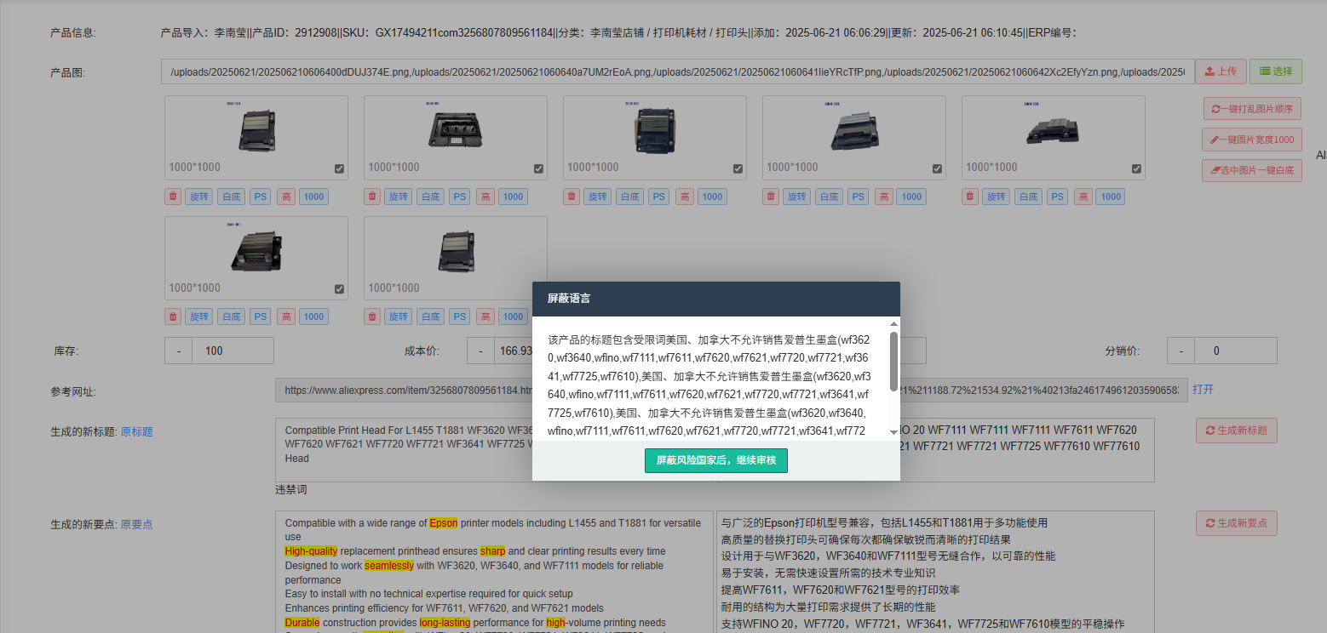Image resolution: width=1327 pixels, height=633 pixels.
Task: Click 一键图片宽度1000 button
Action: coord(1252,140)
